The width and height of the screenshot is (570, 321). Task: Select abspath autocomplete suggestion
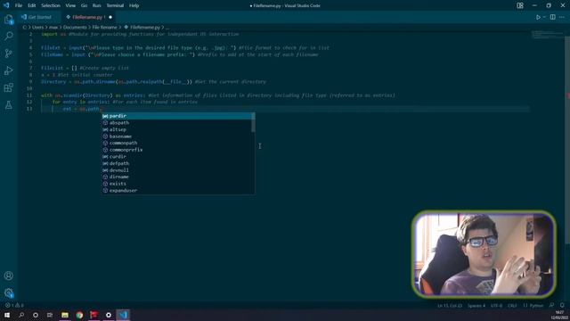tap(178, 123)
